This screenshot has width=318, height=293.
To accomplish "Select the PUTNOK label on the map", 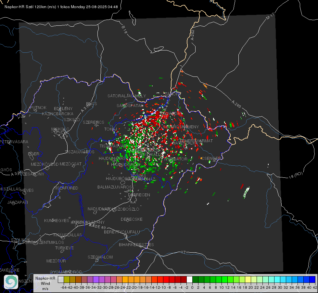I will [x=38, y=107].
